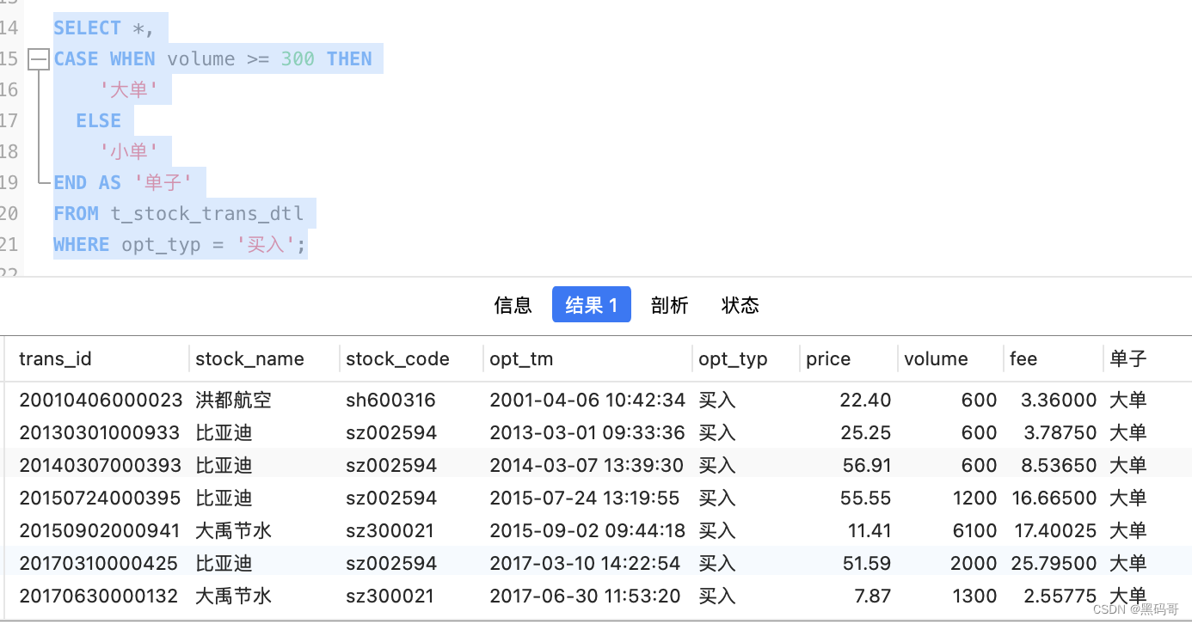Click 比亚迪 in the 20130301000933 row

coord(224,432)
